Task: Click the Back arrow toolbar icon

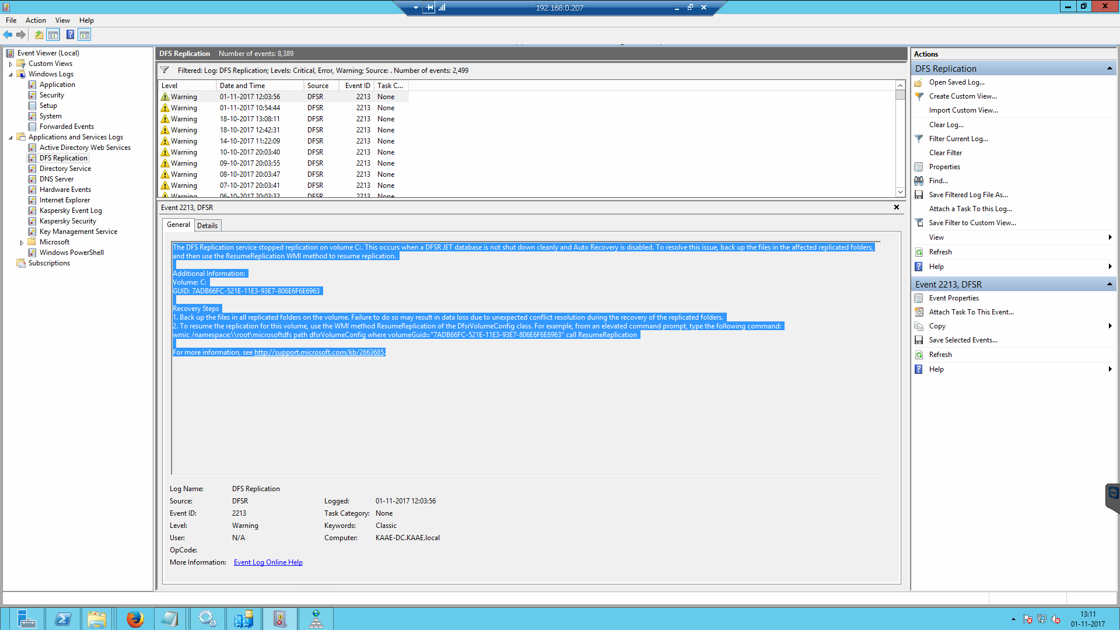Action: point(8,35)
